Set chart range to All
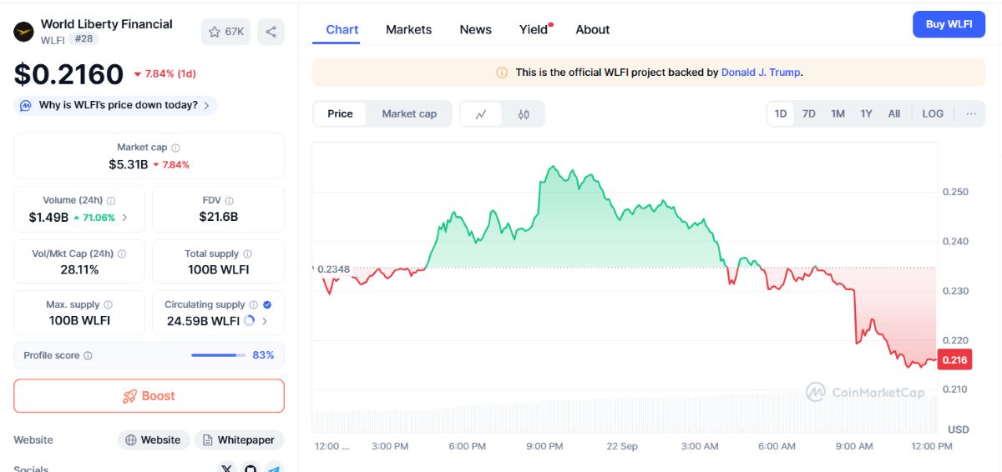The height and width of the screenshot is (472, 1002). click(x=894, y=114)
